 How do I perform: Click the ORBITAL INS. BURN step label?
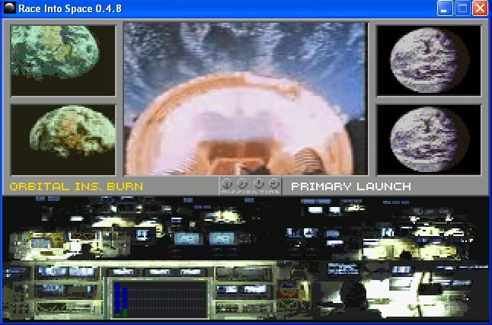(76, 186)
